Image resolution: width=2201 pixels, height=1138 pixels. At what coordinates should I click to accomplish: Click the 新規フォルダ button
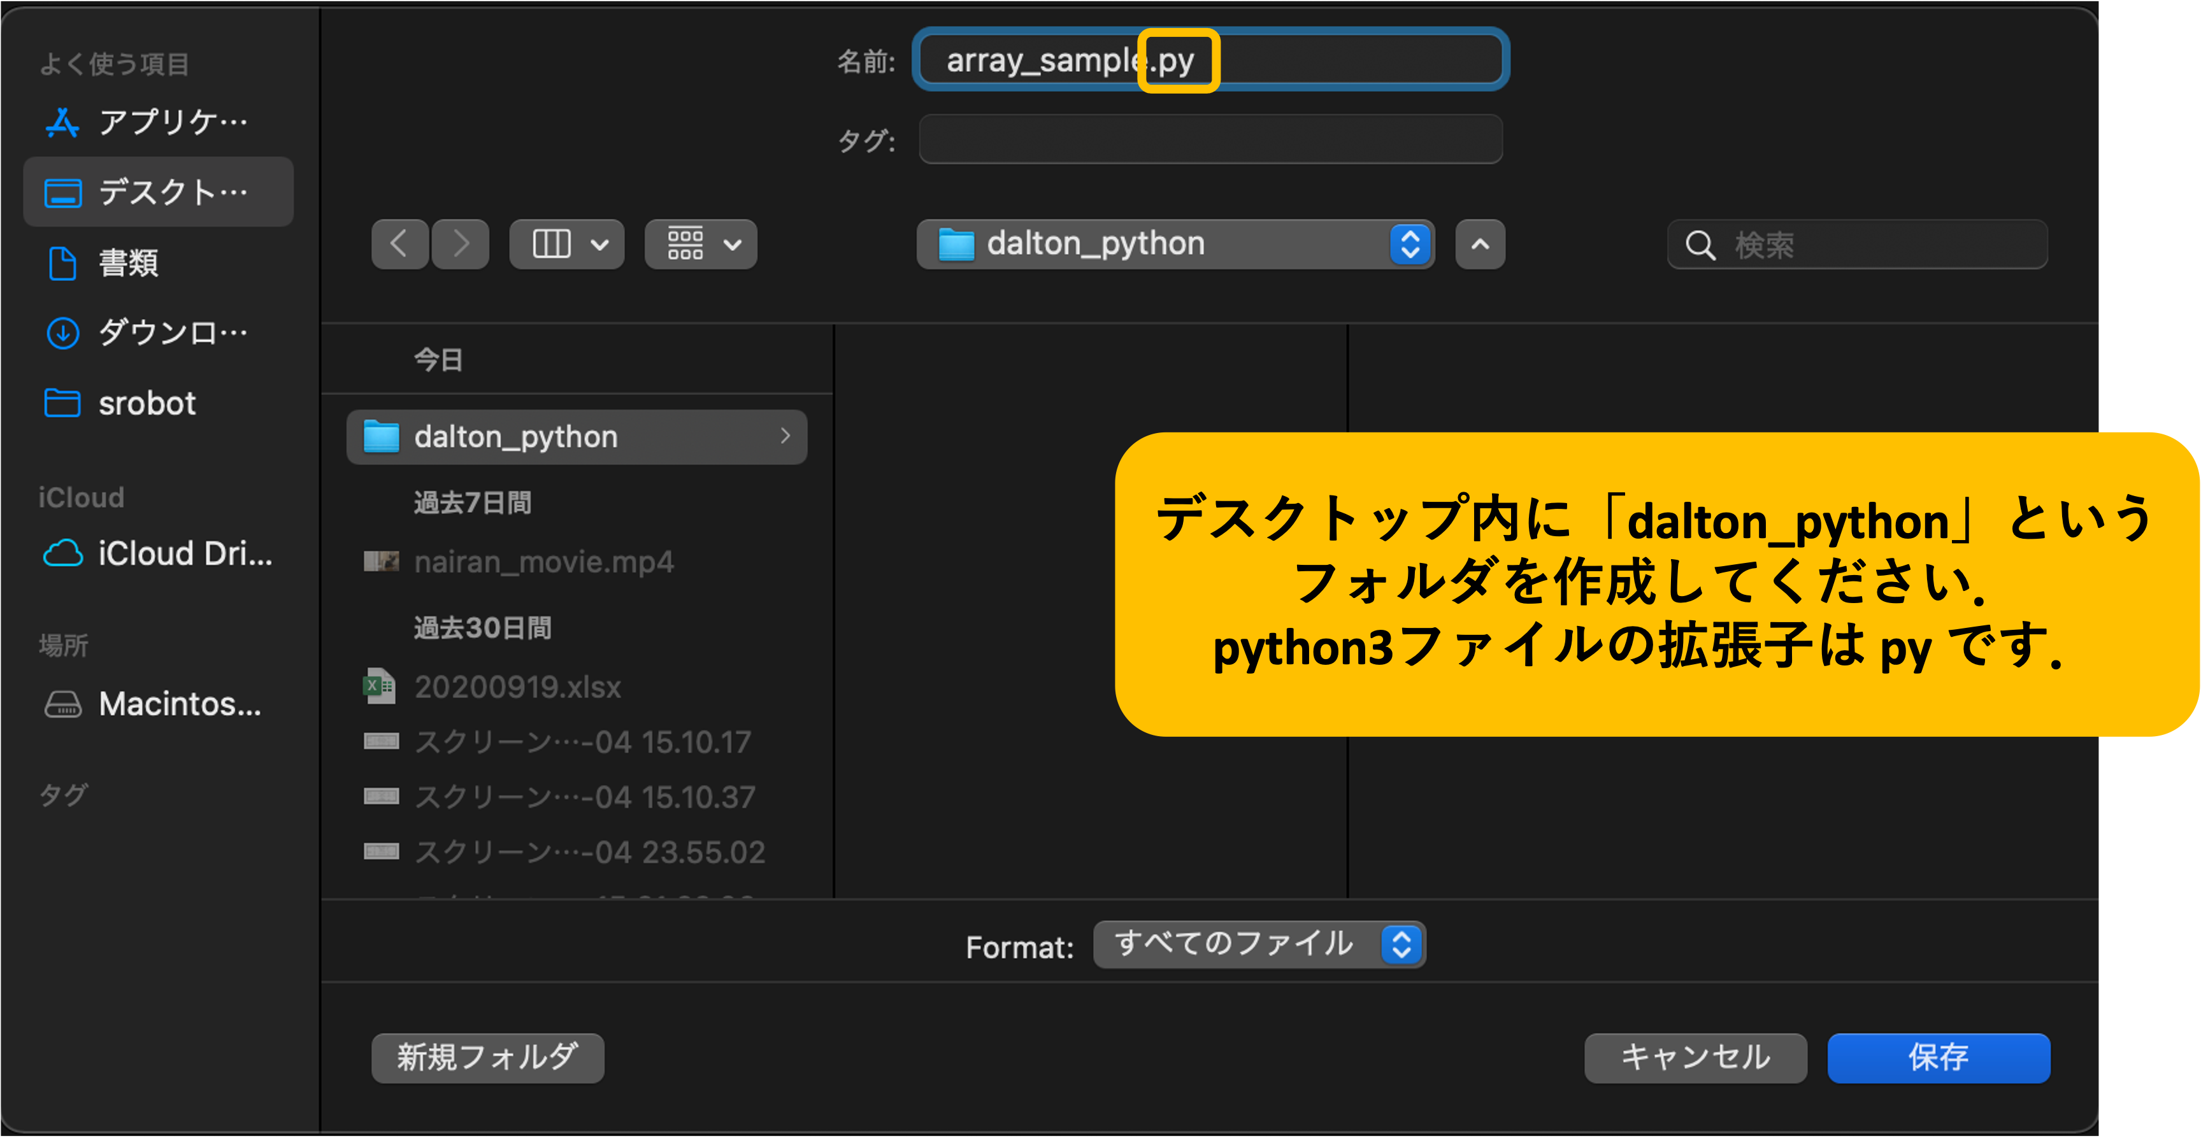coord(487,1058)
